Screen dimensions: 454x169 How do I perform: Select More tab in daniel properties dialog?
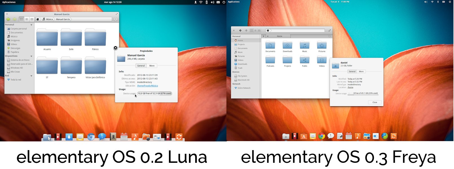pos(361,72)
